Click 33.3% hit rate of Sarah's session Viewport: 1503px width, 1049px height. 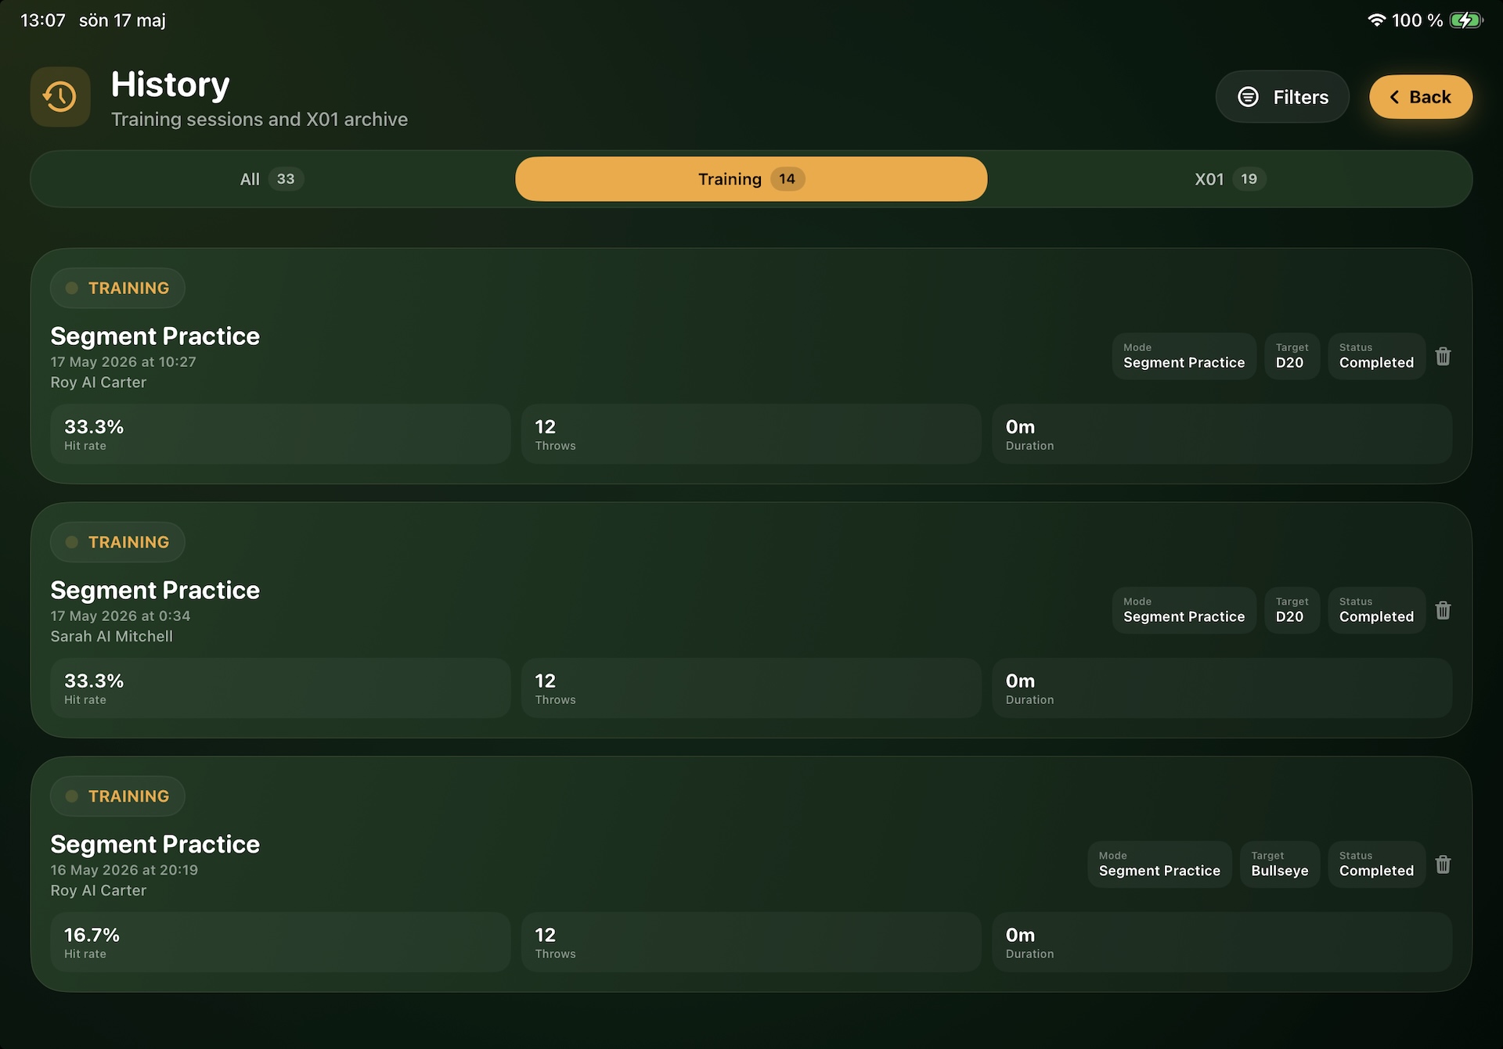click(x=280, y=688)
